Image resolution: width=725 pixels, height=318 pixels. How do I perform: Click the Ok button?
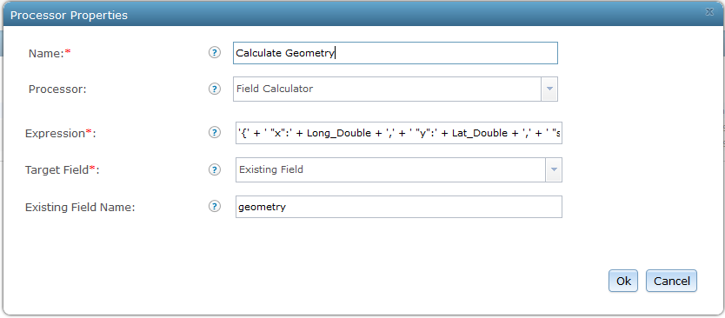[623, 281]
